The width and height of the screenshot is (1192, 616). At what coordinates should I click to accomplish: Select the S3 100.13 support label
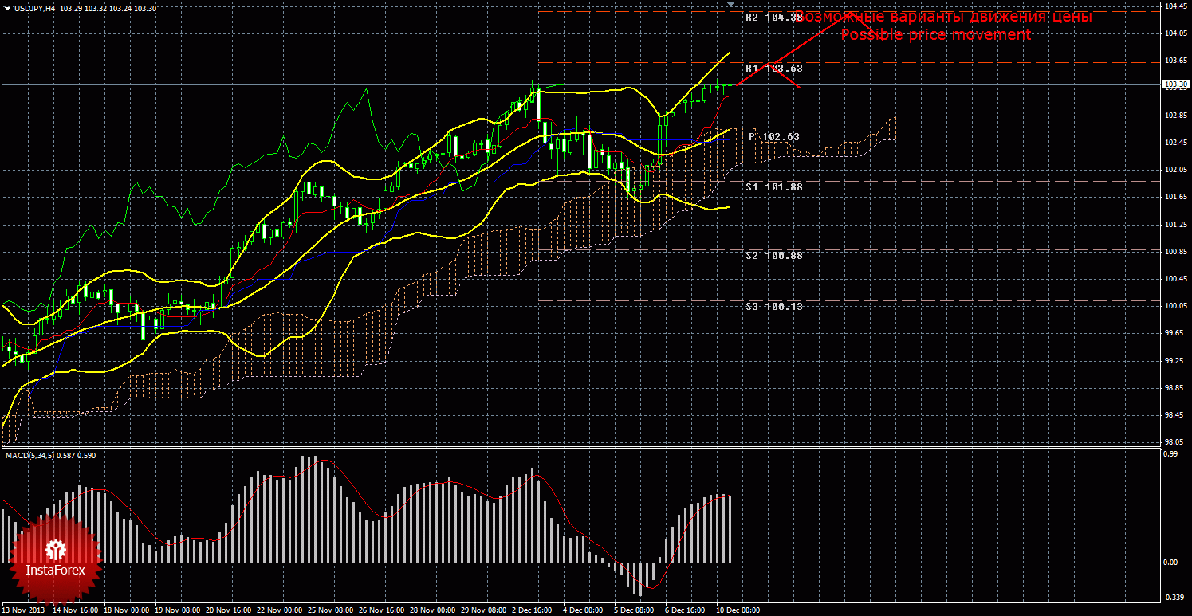pyautogui.click(x=773, y=306)
